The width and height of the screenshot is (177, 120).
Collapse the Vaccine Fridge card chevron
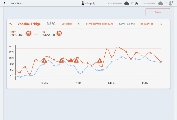[10, 24]
